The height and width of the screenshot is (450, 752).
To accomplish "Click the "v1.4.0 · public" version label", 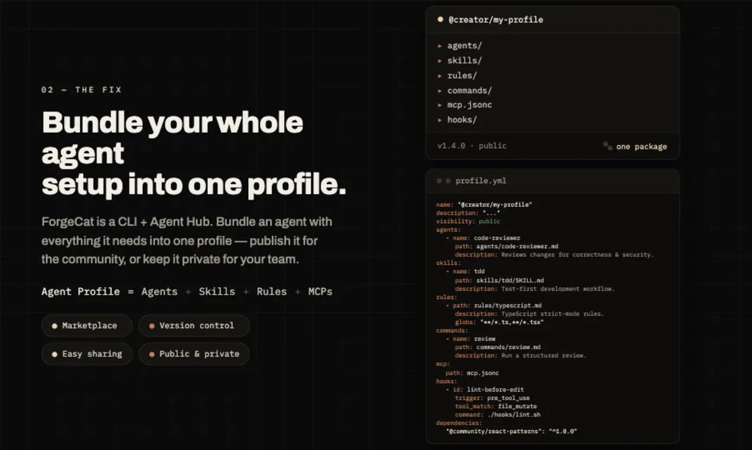I will [x=472, y=146].
